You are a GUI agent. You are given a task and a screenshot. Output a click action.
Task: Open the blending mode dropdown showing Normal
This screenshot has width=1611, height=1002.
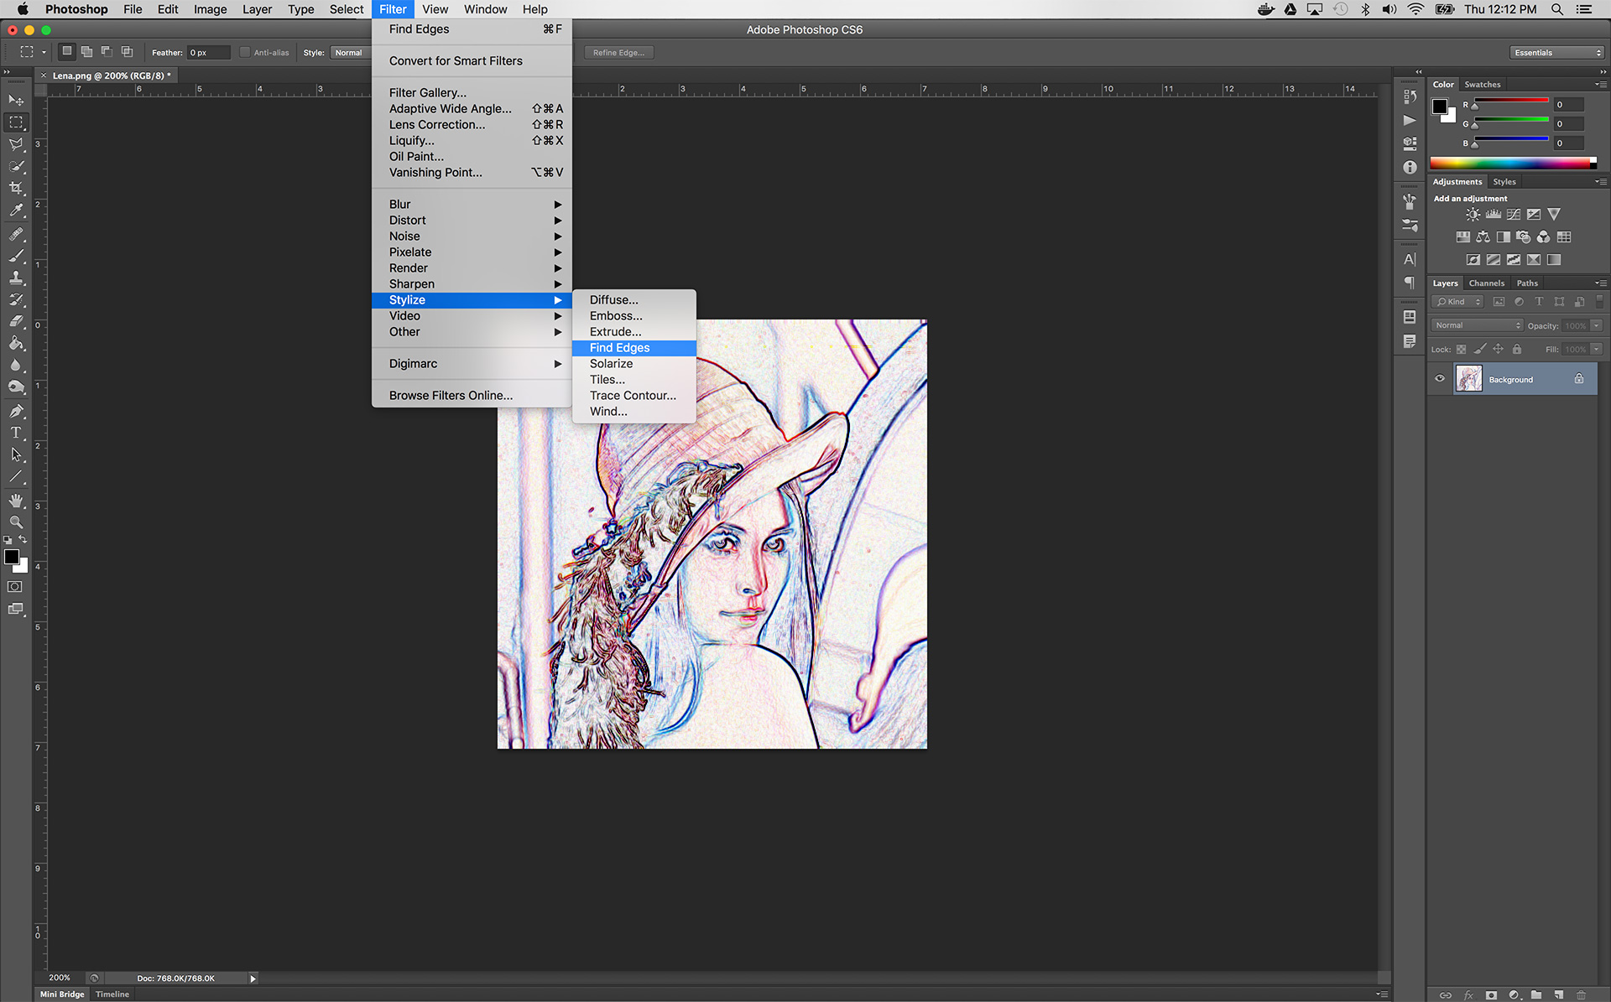click(1477, 324)
